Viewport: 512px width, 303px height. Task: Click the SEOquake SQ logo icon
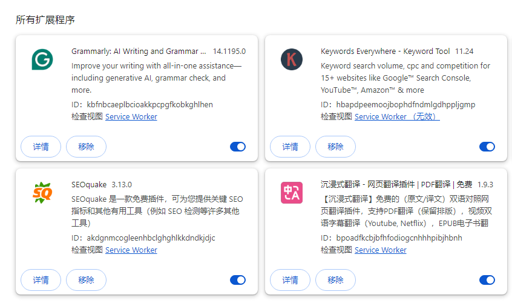(42, 193)
